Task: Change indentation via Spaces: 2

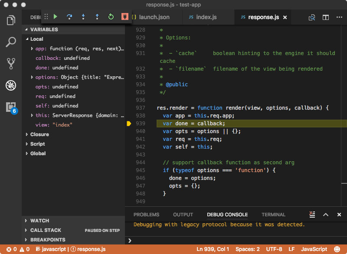Action: point(247,249)
